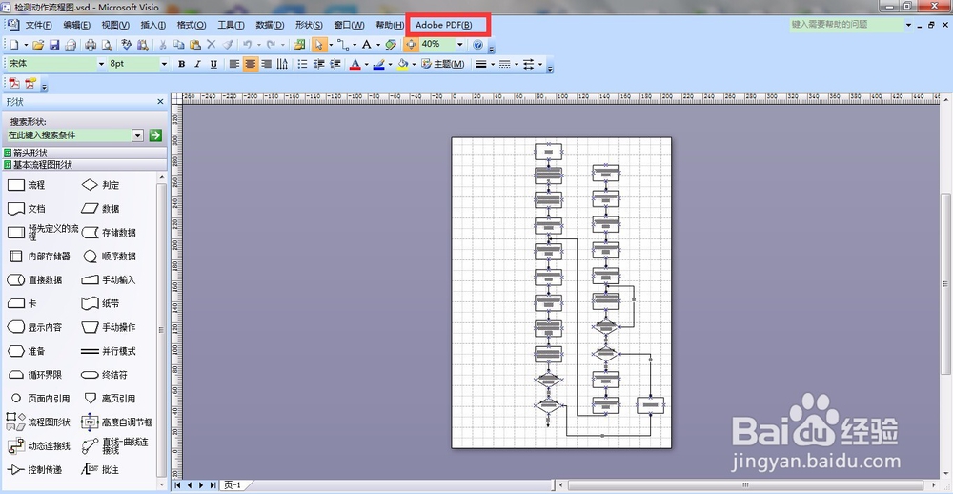953x494 pixels.
Task: Open the 文件(F) menu
Action: pos(38,25)
